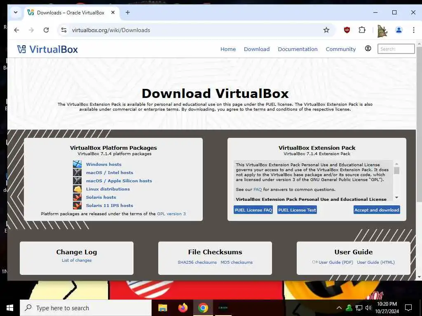Open MD5 checksums link
The image size is (422, 316).
237,262
